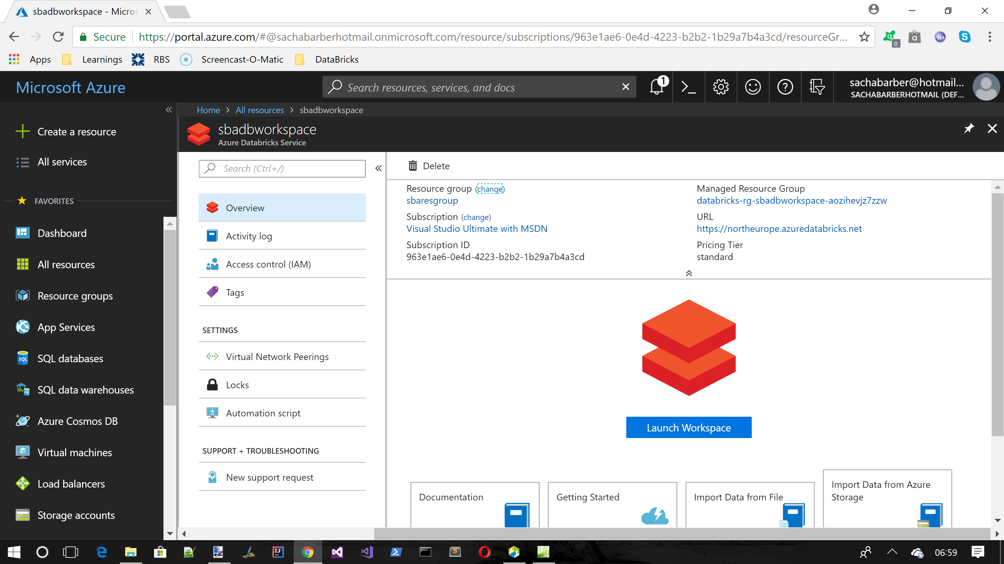The image size is (1004, 564).
Task: Bookmark this page with star icon
Action: 864,37
